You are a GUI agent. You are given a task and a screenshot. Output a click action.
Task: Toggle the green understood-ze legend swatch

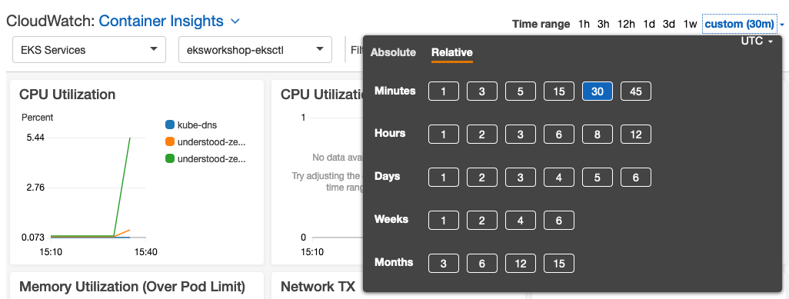(170, 158)
